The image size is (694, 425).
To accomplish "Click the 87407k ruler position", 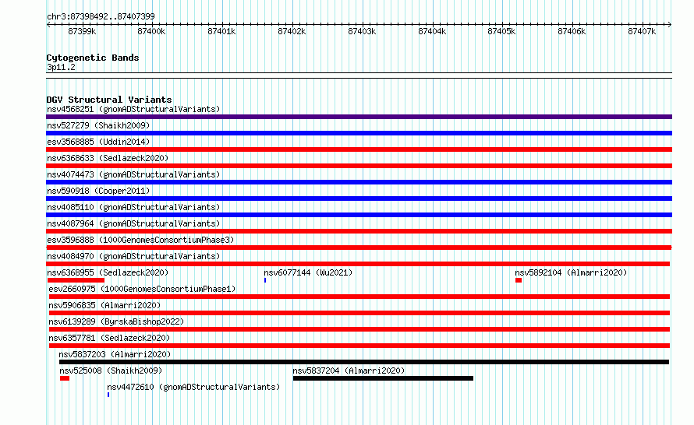I will pos(642,31).
